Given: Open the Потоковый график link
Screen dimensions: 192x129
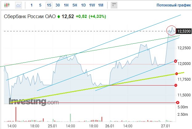Looking at the screenshot, I should 174,5.
